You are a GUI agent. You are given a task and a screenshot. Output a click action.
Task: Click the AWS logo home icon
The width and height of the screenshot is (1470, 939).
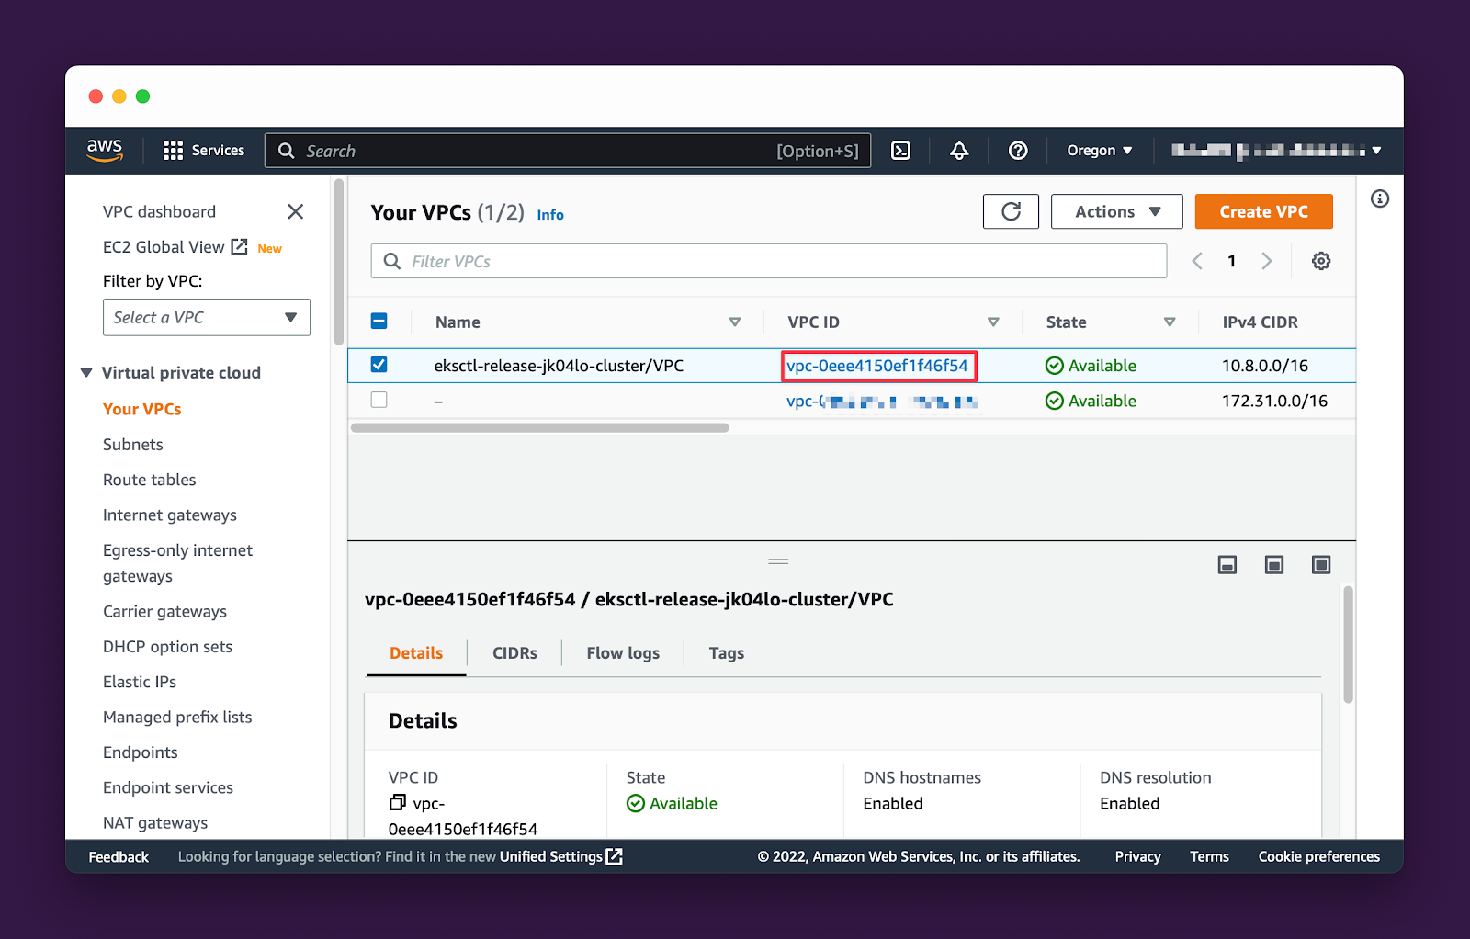point(105,150)
